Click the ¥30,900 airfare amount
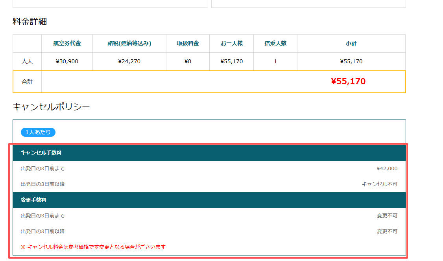443x261 pixels. click(67, 62)
